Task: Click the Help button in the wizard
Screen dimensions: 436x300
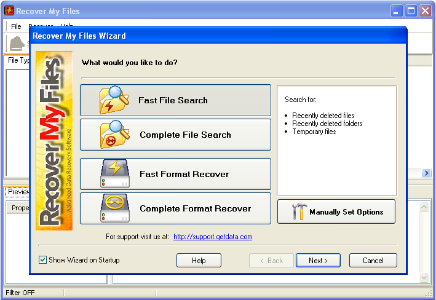Action: 199,261
